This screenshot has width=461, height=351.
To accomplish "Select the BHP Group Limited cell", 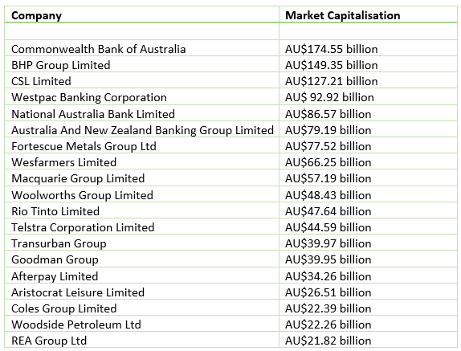I will pyautogui.click(x=141, y=65).
